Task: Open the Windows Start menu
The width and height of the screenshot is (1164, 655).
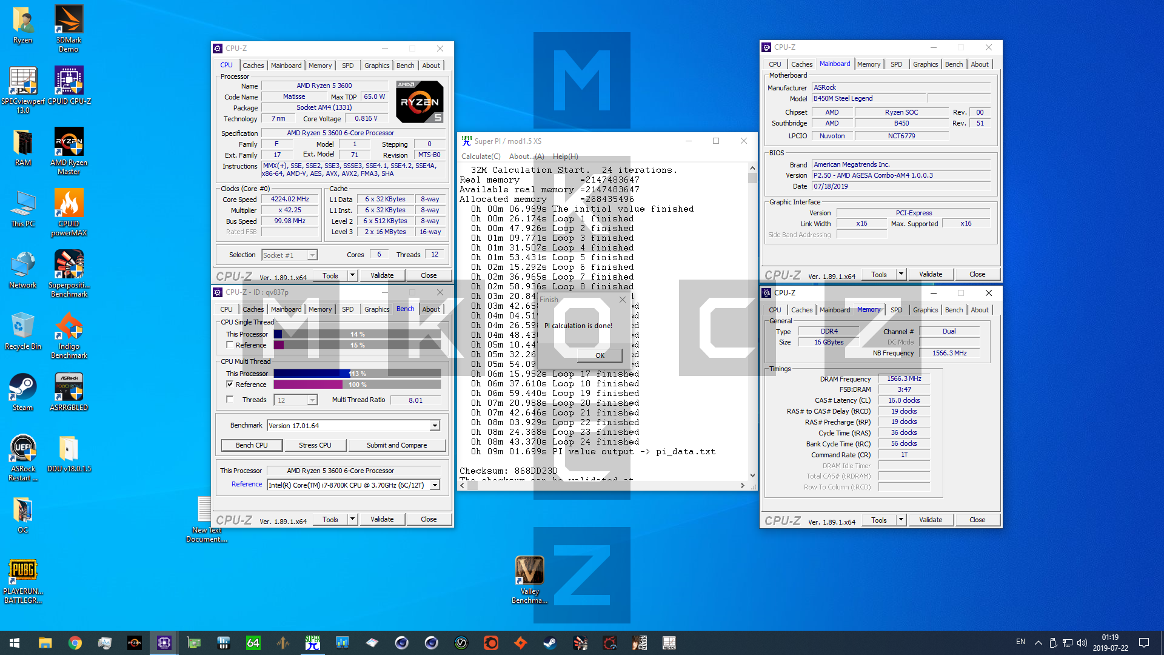Action: pos(15,643)
